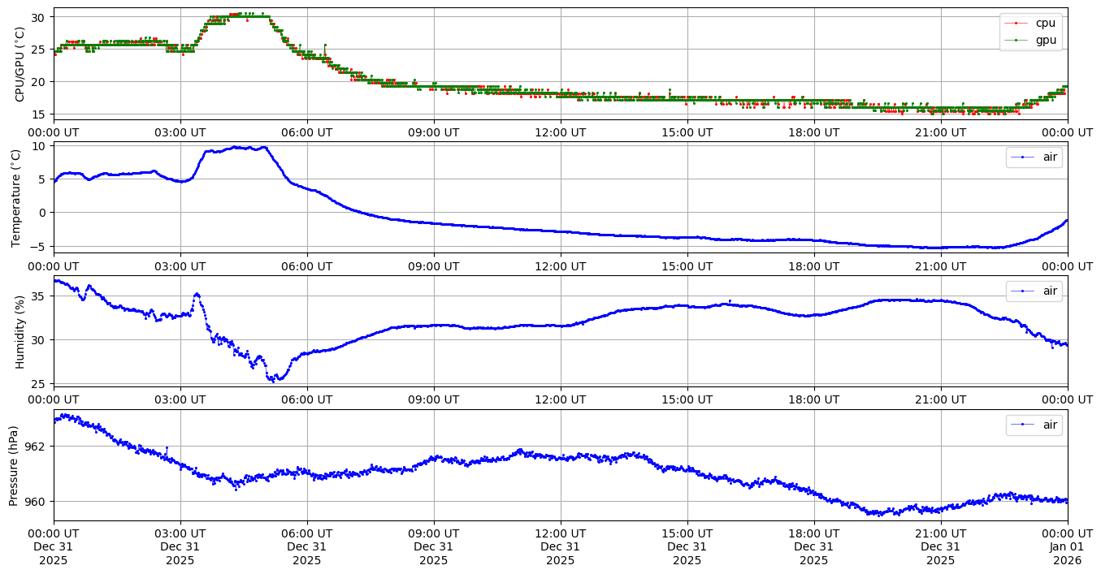Click the CPU/GPU (°C) y-axis label

(20, 64)
